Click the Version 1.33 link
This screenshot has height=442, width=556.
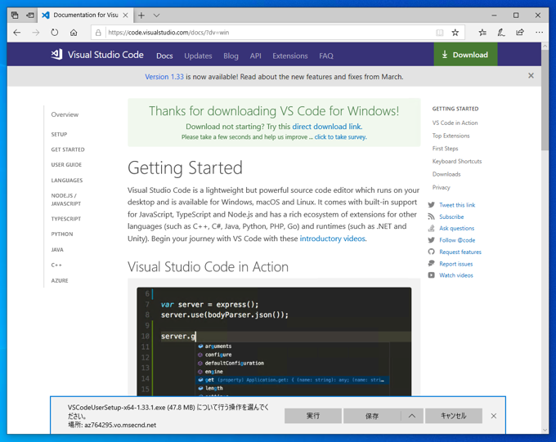click(164, 77)
